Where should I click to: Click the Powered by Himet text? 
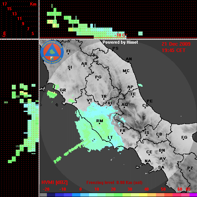pyautogui.click(x=120, y=42)
